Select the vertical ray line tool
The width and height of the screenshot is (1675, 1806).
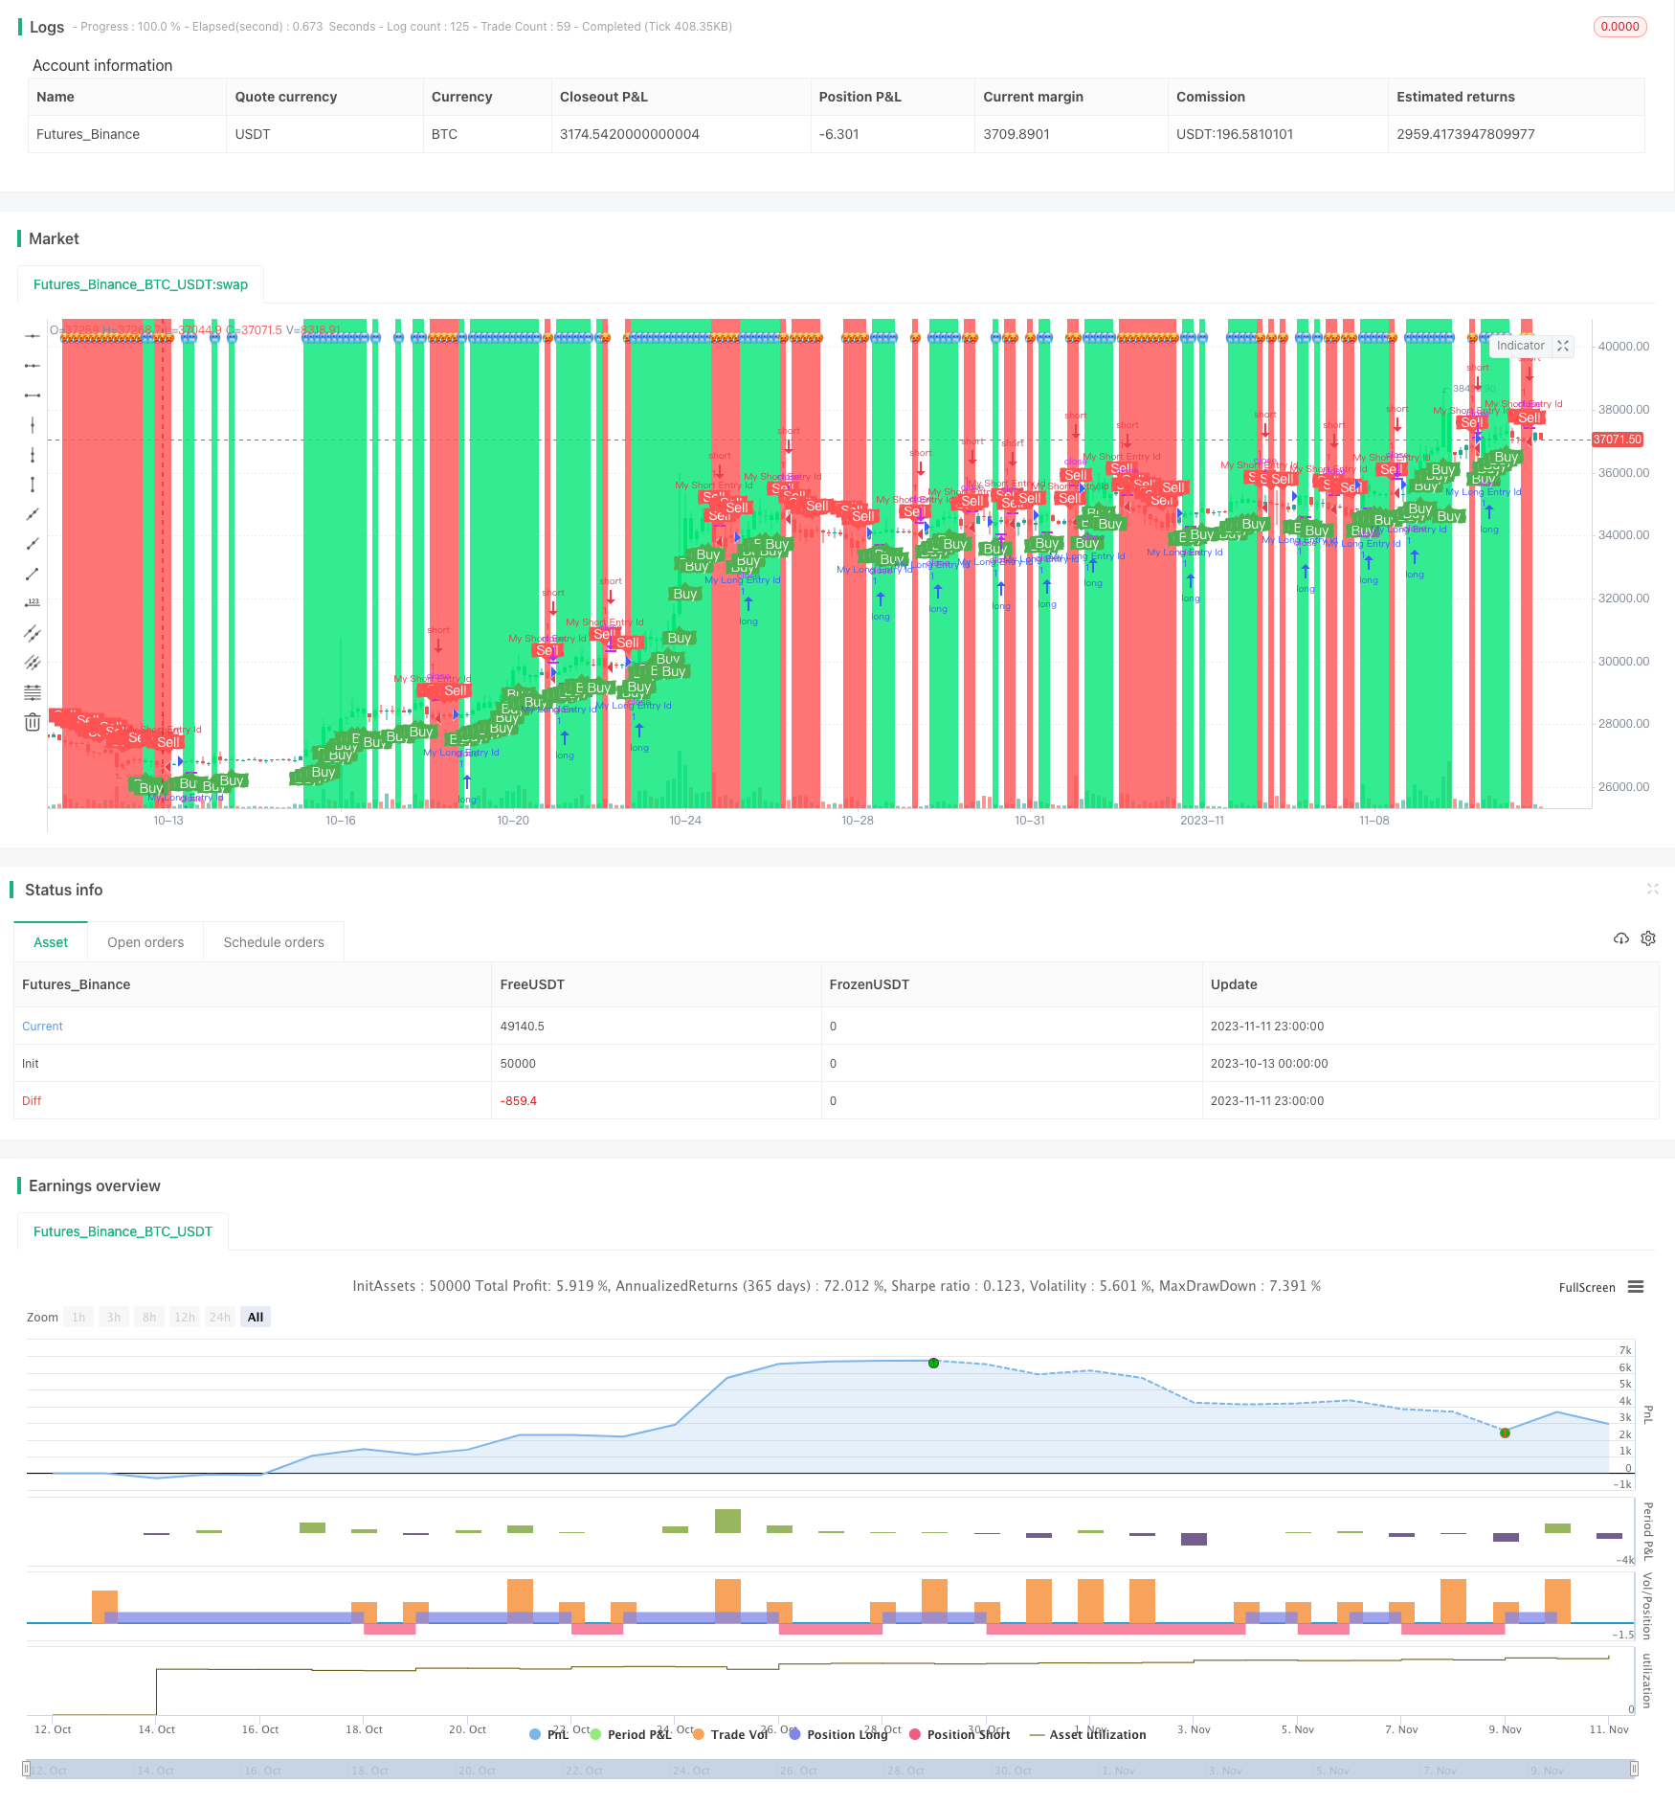pos(33,455)
